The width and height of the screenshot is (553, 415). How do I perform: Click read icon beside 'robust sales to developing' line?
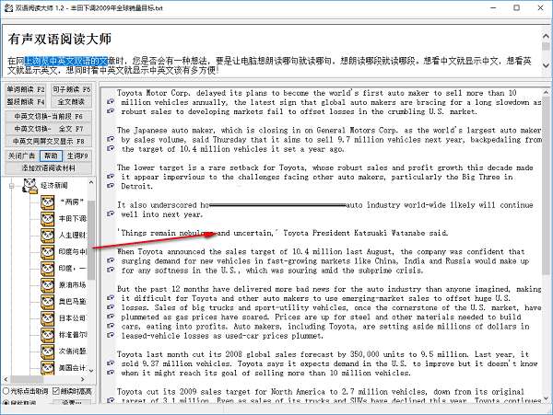(111, 110)
